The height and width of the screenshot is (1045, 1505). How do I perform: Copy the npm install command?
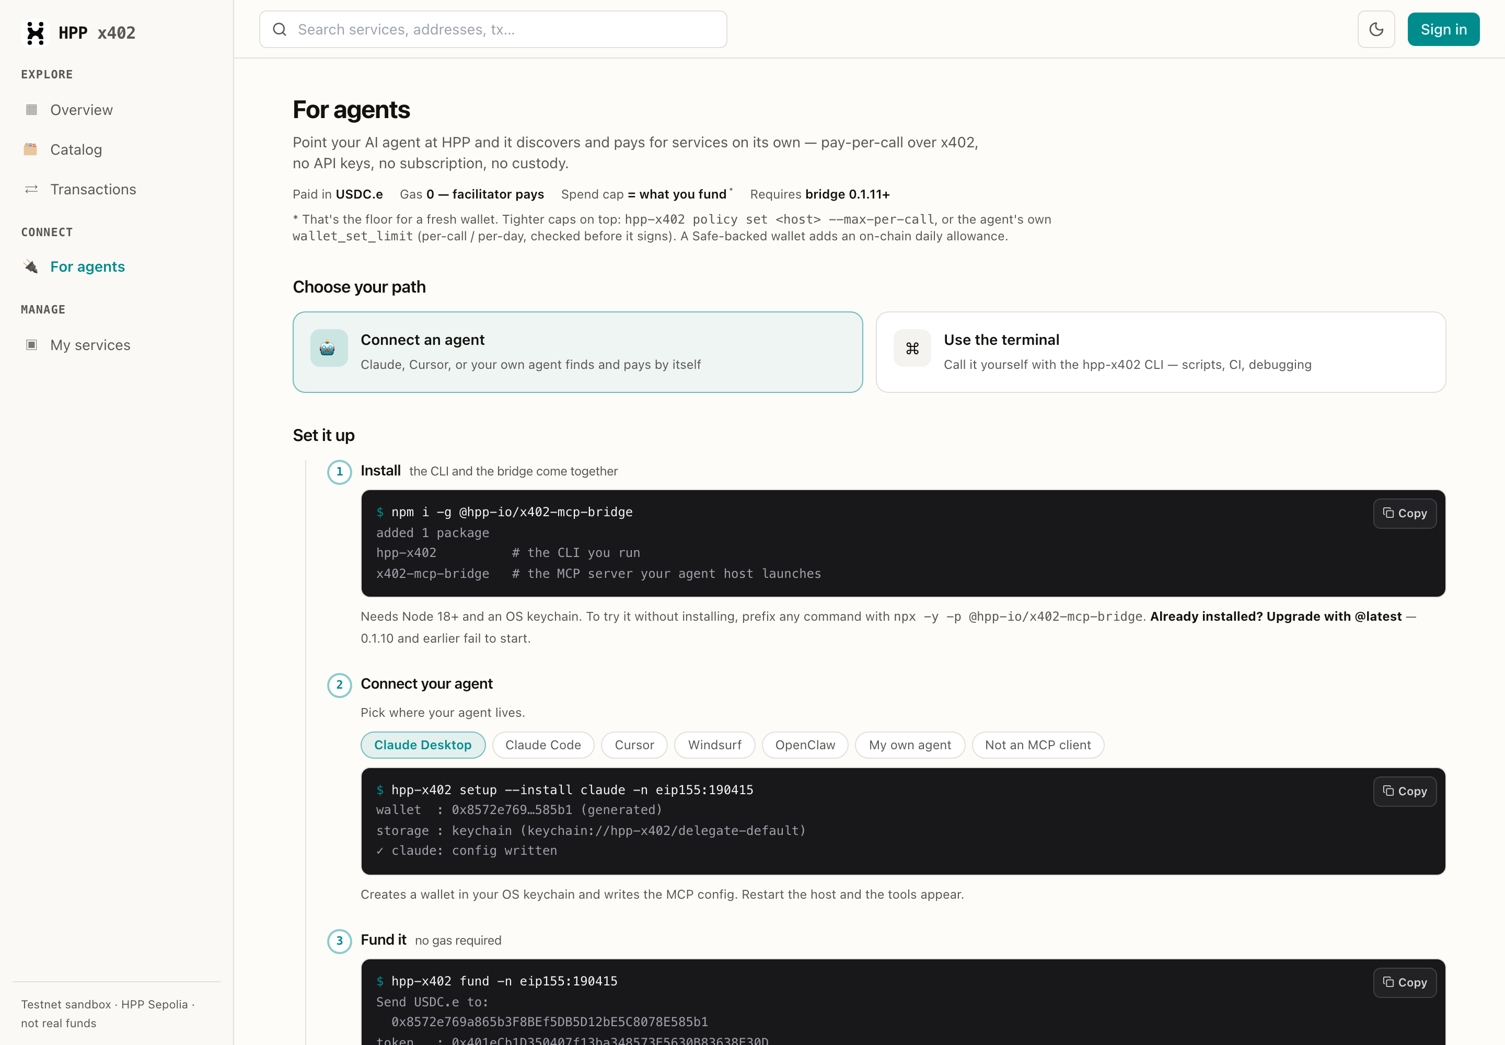pos(1404,513)
